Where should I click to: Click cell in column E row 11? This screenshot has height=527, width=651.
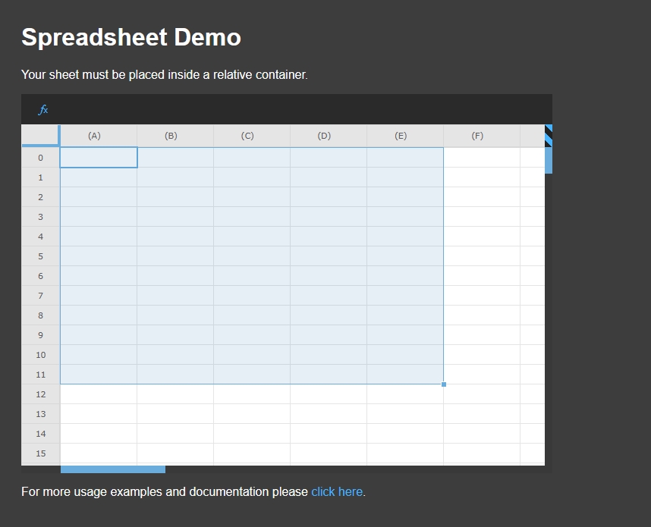pos(405,375)
